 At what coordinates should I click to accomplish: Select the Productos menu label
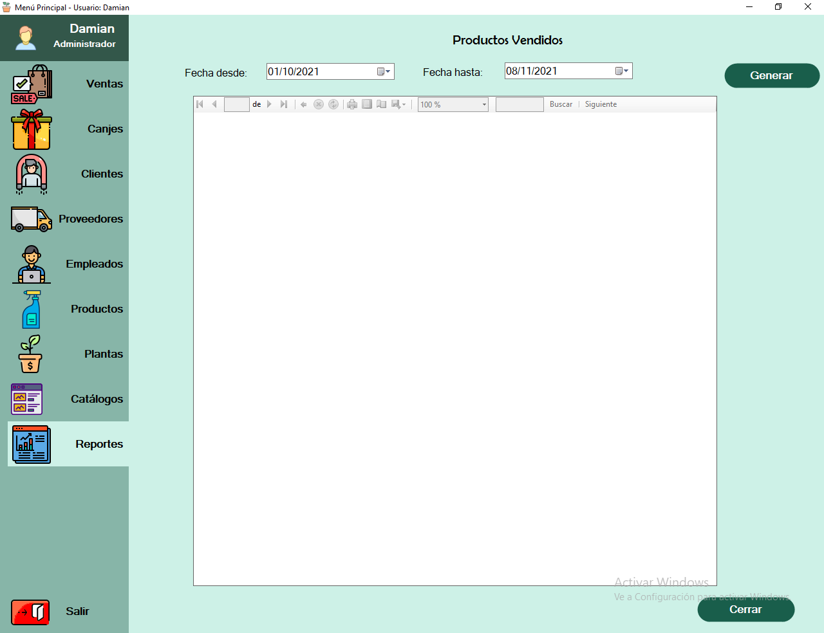tap(97, 309)
